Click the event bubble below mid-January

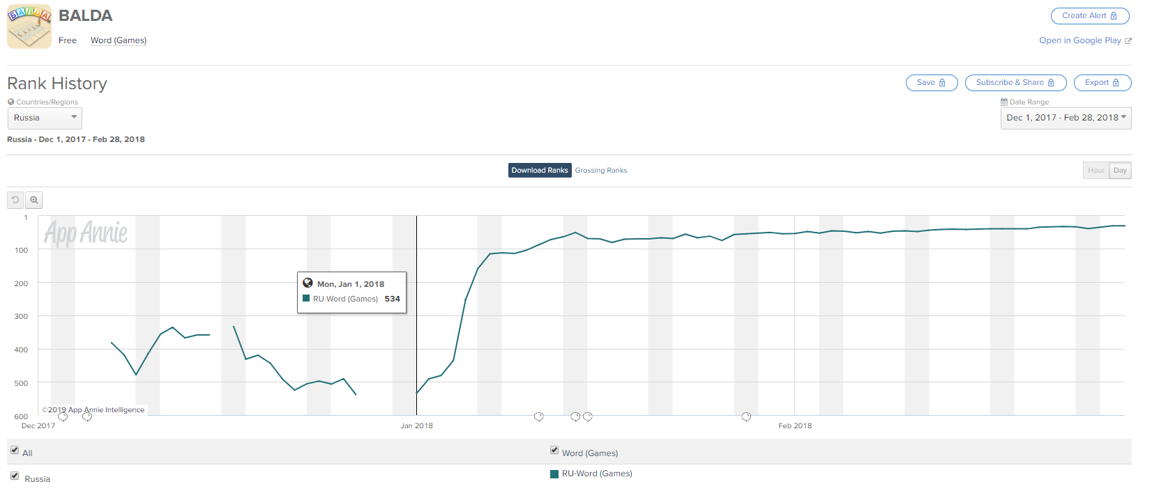coord(539,417)
